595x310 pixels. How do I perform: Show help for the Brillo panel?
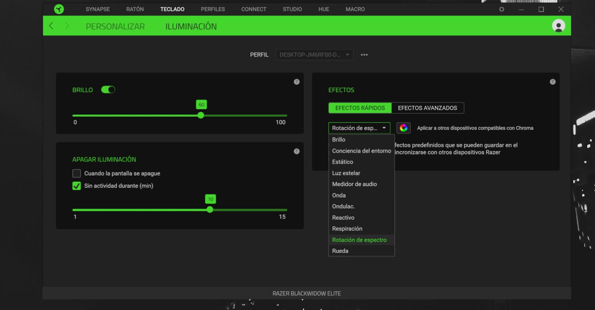tap(296, 82)
